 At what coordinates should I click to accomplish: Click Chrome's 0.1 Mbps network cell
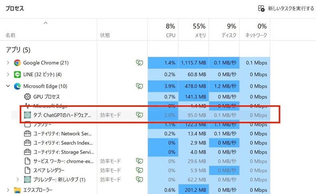coord(255,63)
